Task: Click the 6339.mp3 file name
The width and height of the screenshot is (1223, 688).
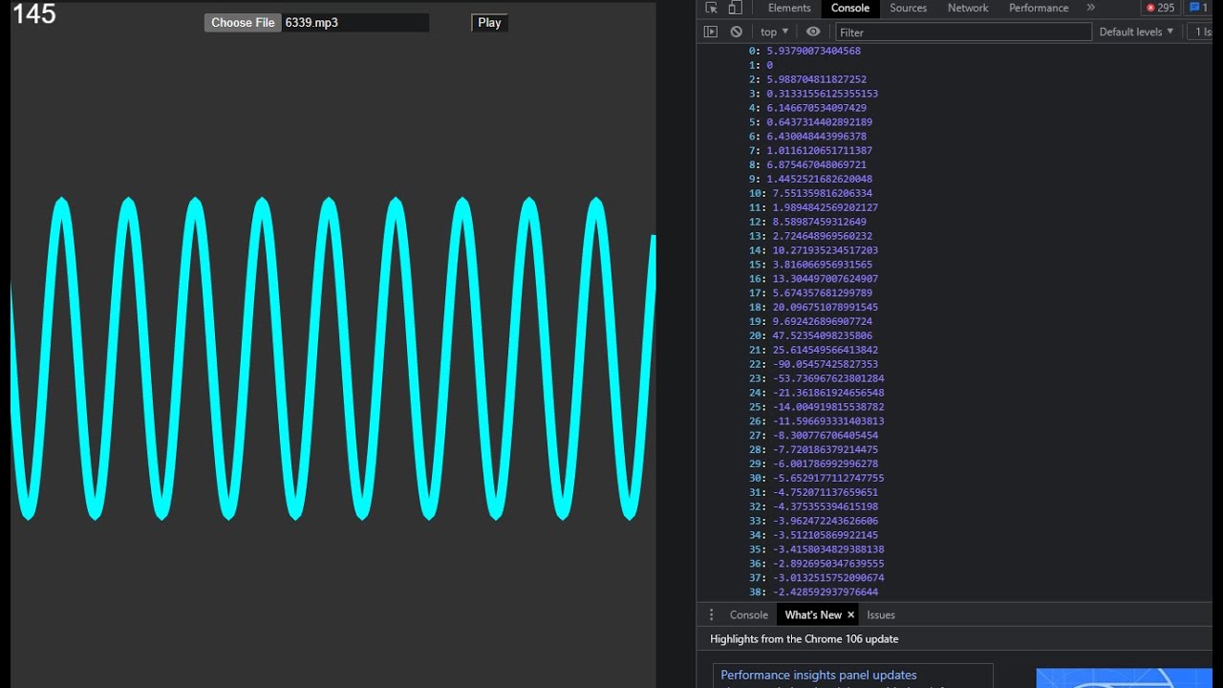Action: tap(311, 23)
